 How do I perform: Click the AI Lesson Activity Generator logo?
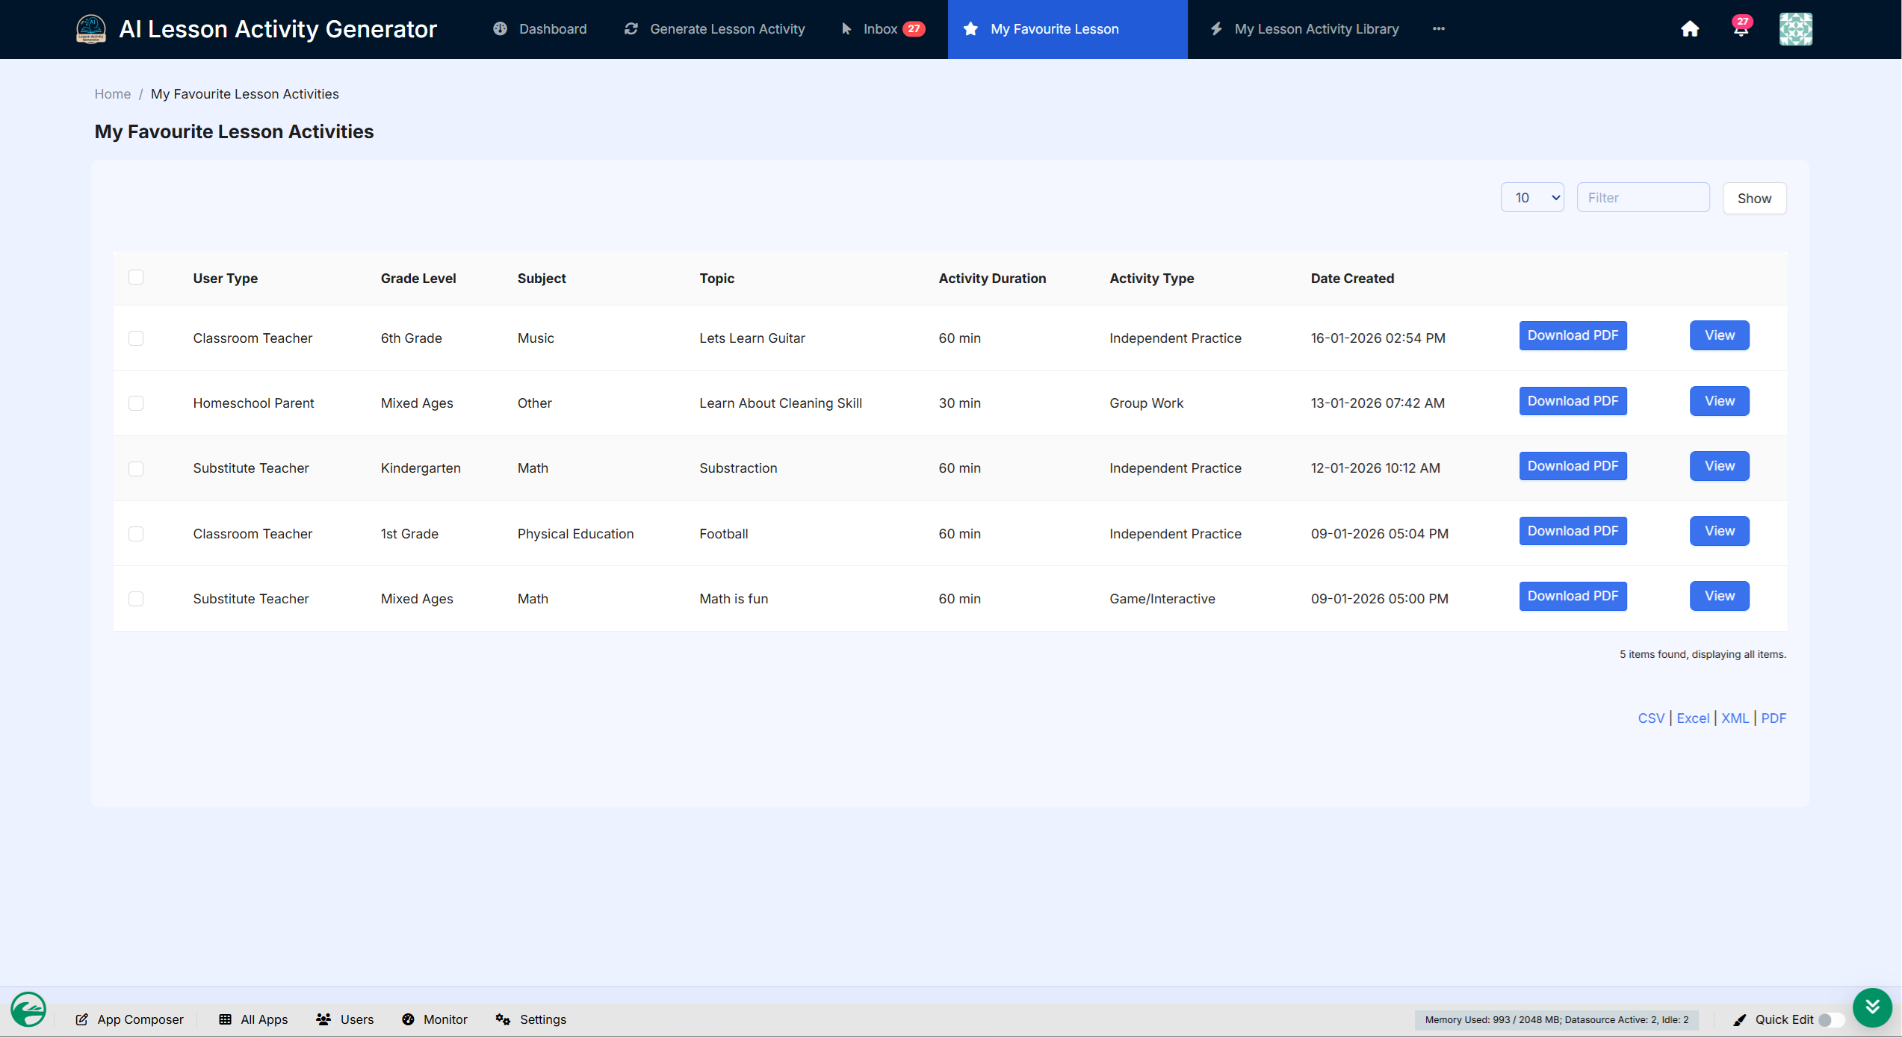[x=91, y=29]
